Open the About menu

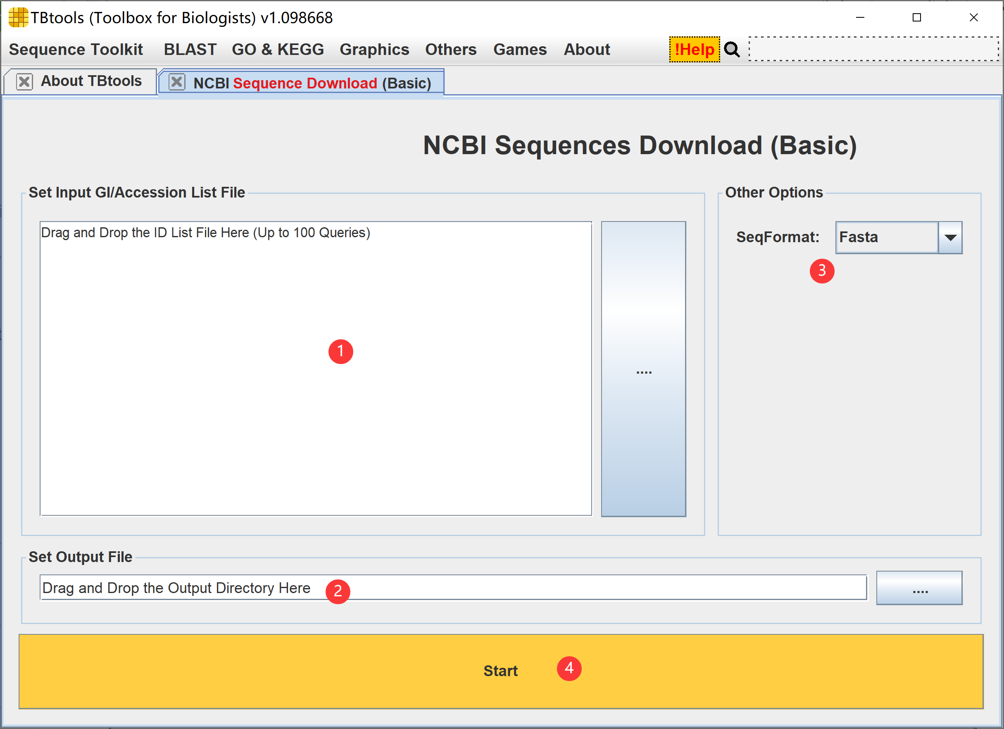pos(587,50)
